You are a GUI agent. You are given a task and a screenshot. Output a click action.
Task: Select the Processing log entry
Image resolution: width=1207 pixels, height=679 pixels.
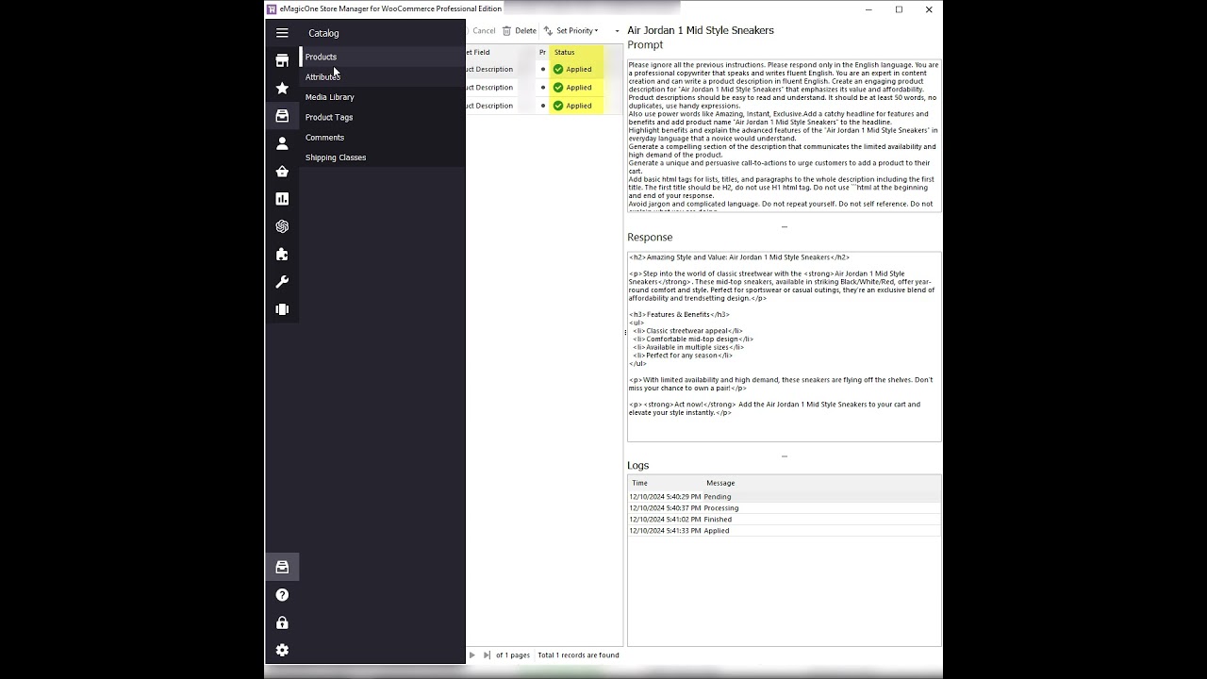[784, 508]
